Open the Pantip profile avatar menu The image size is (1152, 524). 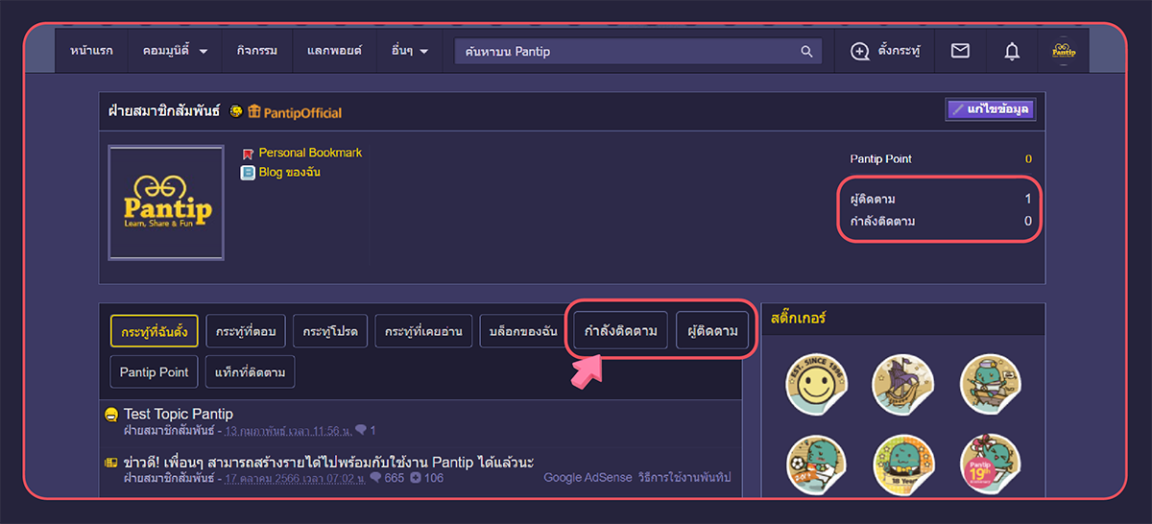[x=1063, y=51]
